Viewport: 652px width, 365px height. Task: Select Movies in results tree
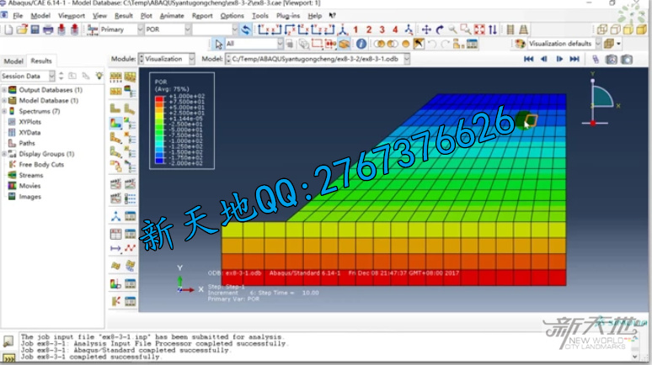29,186
